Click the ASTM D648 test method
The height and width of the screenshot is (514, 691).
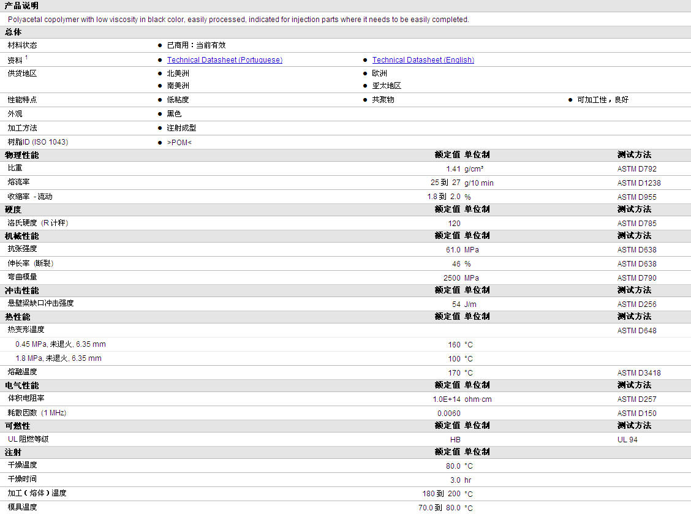(x=637, y=331)
